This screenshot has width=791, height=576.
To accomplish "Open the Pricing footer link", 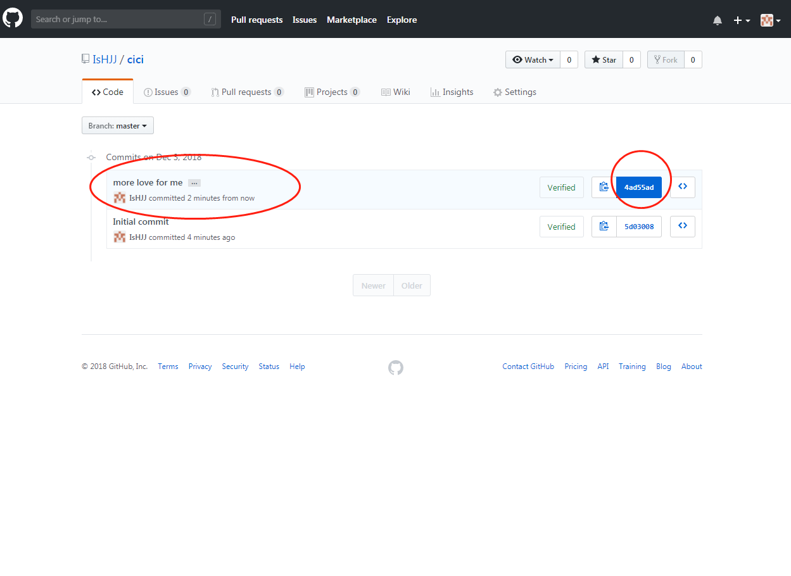I will (576, 366).
